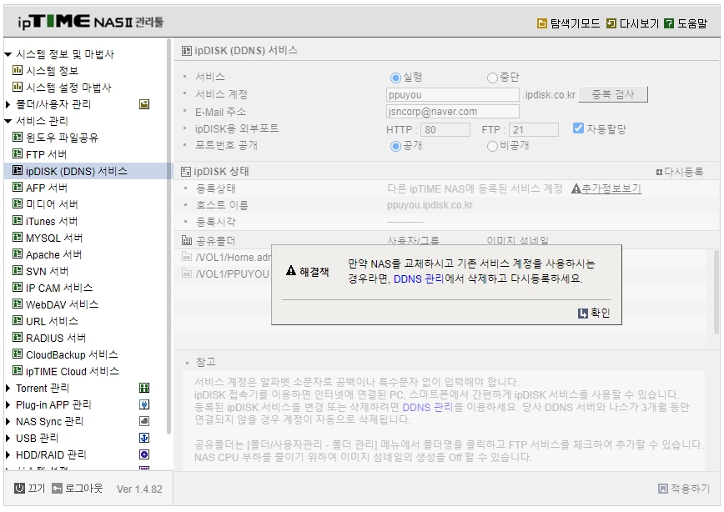Click the USB 관리 anchor icon

(144, 438)
